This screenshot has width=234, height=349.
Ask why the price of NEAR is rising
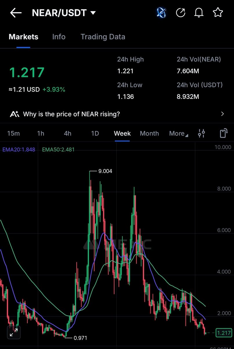(x=71, y=114)
